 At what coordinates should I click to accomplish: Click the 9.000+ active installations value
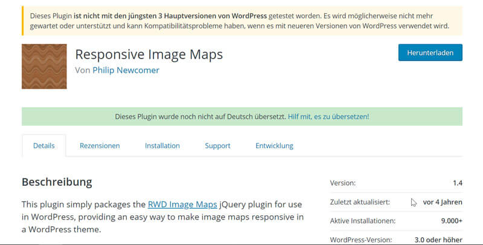tap(452, 221)
